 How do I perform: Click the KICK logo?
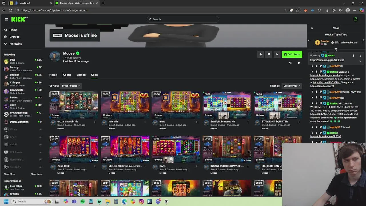(x=19, y=19)
